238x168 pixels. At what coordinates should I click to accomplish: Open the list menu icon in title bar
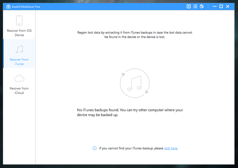pyautogui.click(x=195, y=6)
